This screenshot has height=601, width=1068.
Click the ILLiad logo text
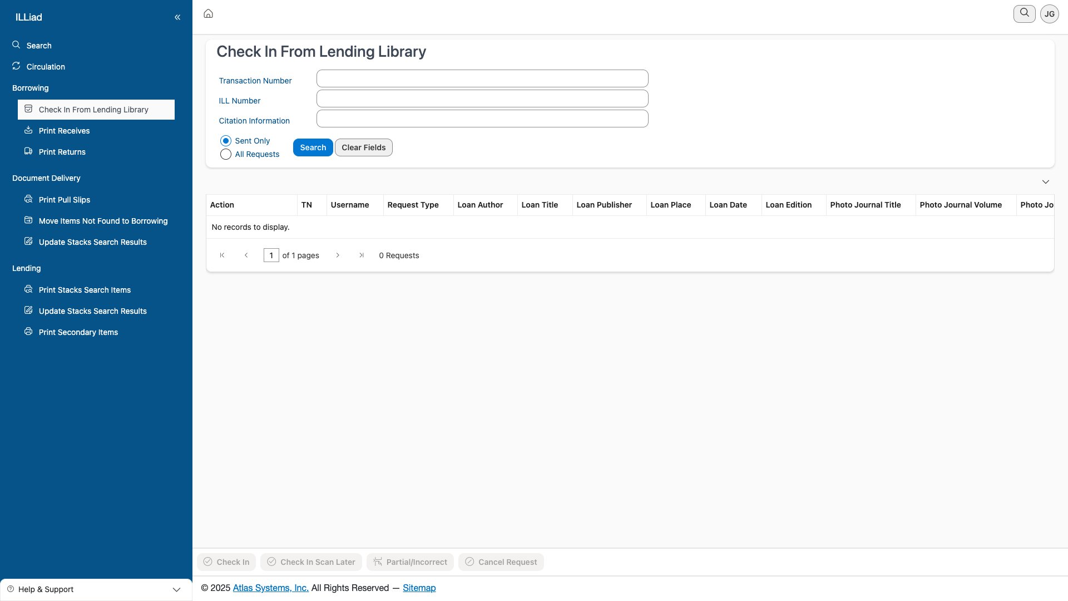29,17
